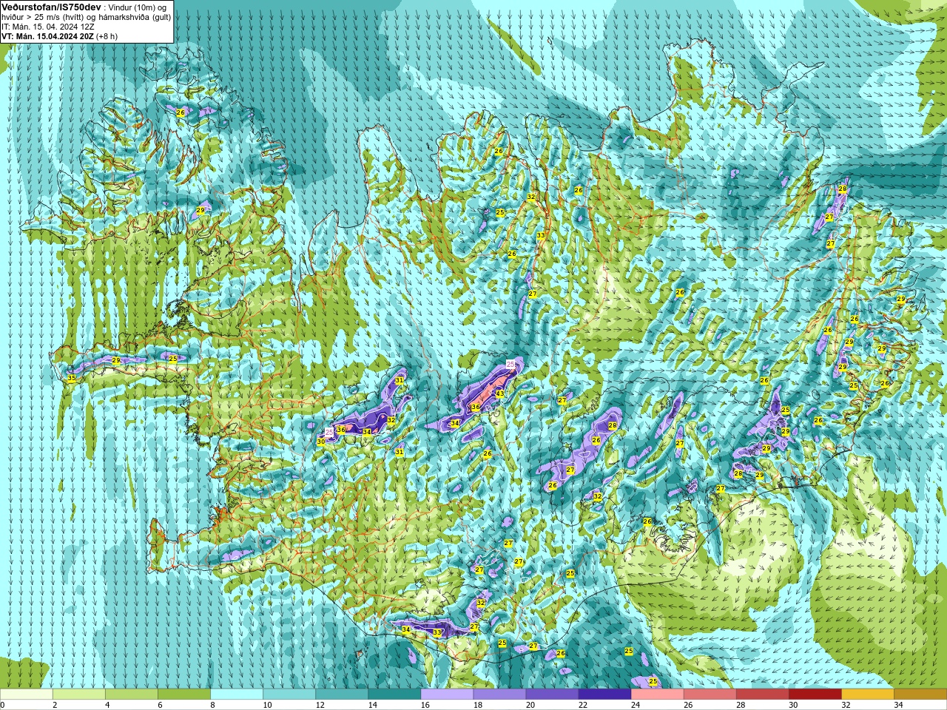Click the yellow '30' gust label

point(321,442)
